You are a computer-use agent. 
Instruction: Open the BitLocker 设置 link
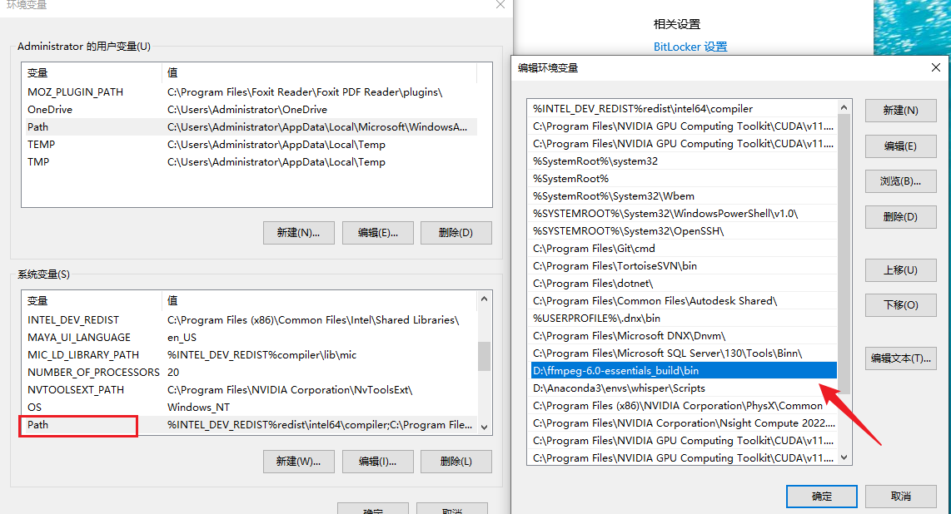[x=690, y=47]
